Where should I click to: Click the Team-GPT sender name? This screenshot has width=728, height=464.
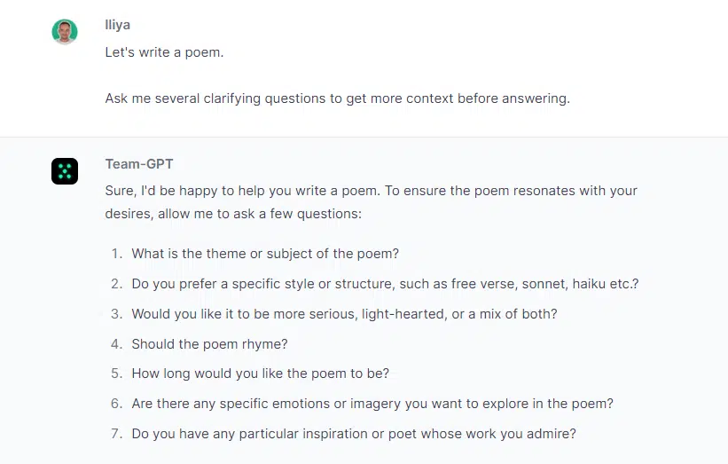[x=139, y=164]
